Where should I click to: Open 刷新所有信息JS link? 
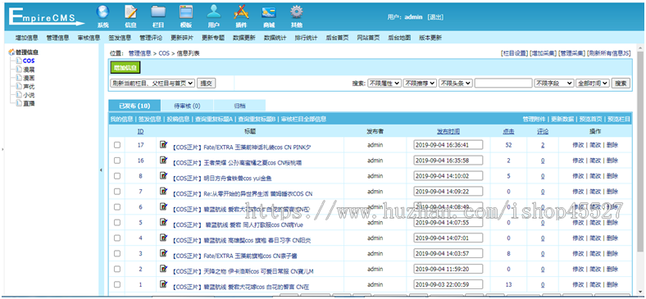click(x=609, y=53)
